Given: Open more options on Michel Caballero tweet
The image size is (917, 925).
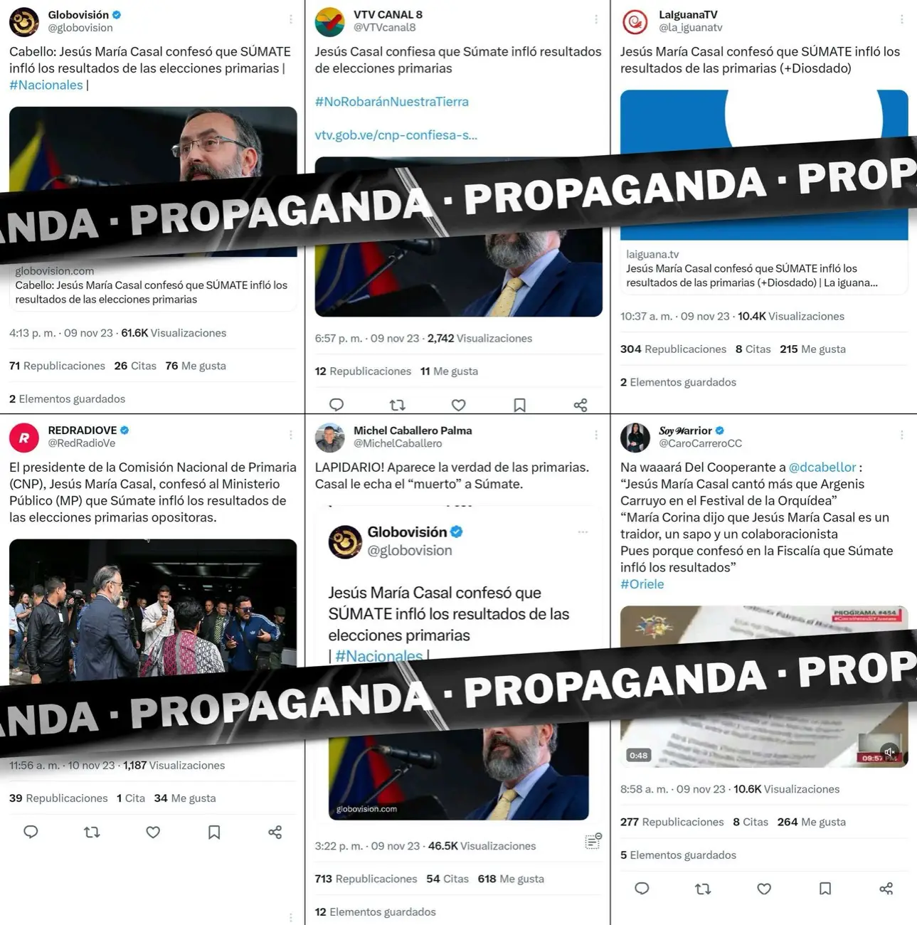Looking at the screenshot, I should (x=596, y=435).
